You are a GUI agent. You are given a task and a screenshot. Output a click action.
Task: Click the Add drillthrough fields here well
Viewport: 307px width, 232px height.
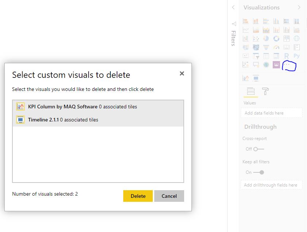tap(272, 185)
